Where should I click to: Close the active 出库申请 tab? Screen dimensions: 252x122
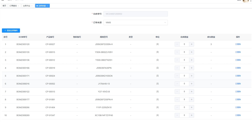click(47, 6)
